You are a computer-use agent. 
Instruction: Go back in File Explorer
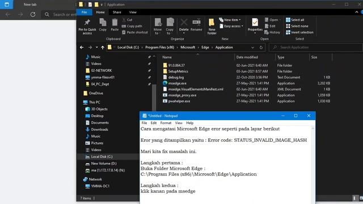pyautogui.click(x=82, y=48)
